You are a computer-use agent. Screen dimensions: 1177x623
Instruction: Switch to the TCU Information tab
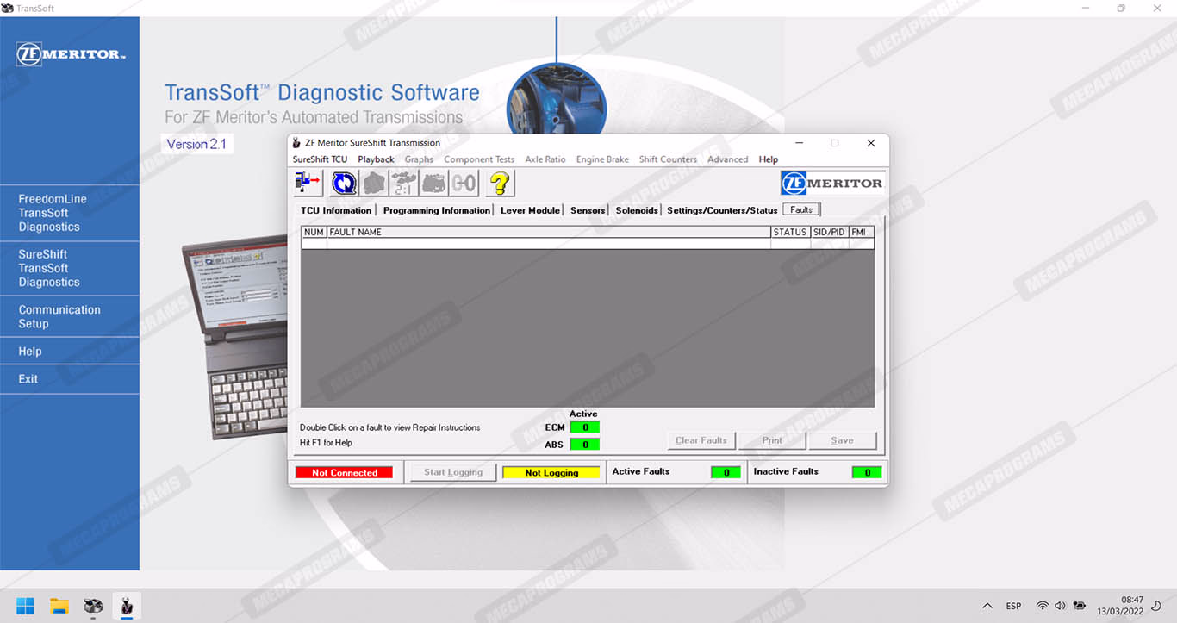pyautogui.click(x=336, y=210)
